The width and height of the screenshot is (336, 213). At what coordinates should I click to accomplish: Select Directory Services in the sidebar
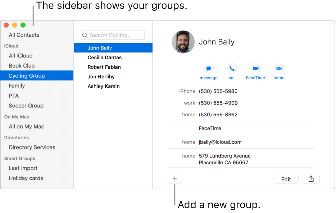click(32, 147)
